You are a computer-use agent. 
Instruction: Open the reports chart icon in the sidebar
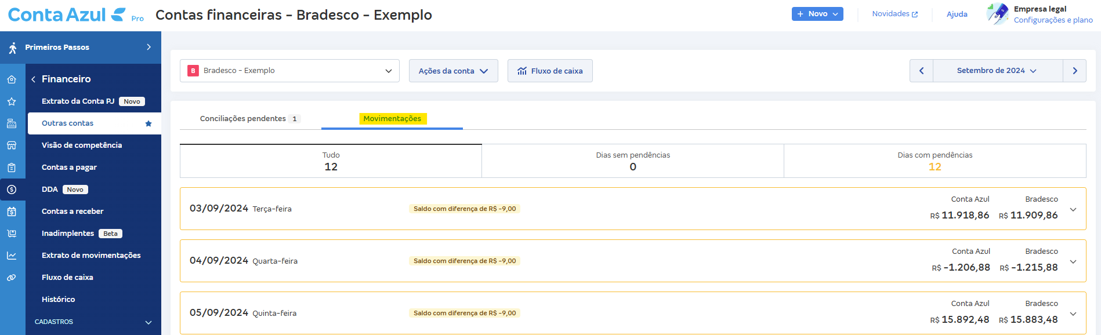(x=12, y=256)
